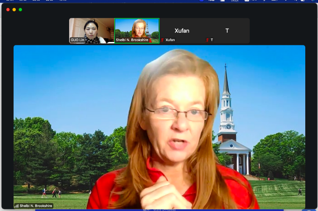The image size is (318, 211).
Task: Click the network signal bars icon
Action: click(x=17, y=206)
